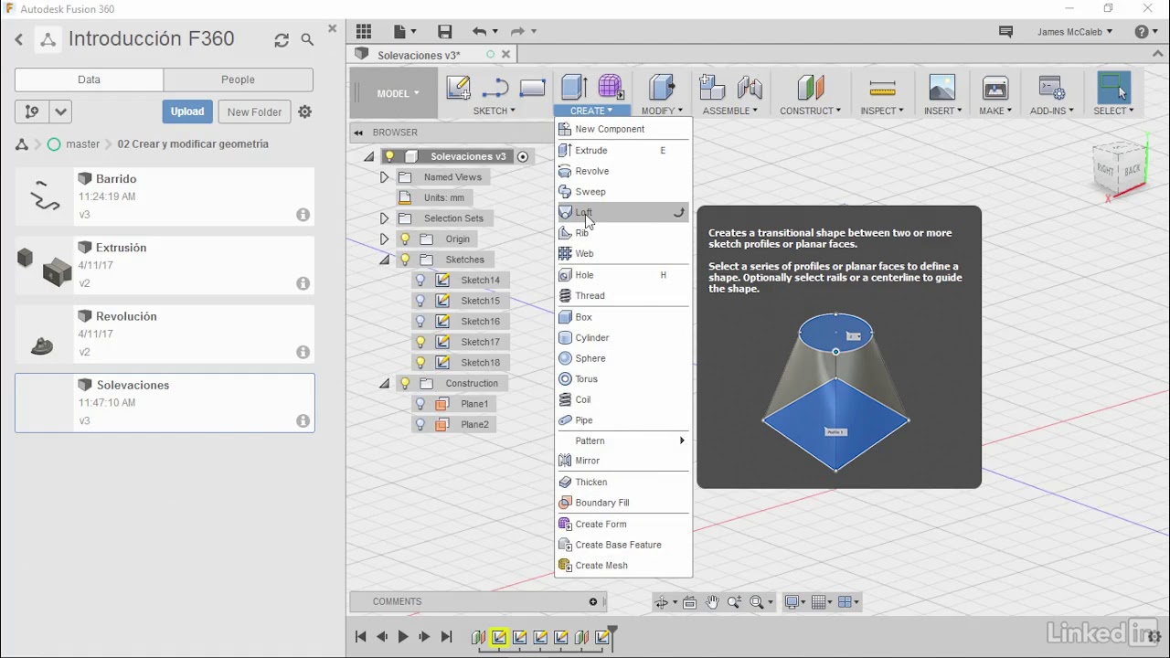Open data panel settings gear
The image size is (1170, 658).
point(305,111)
